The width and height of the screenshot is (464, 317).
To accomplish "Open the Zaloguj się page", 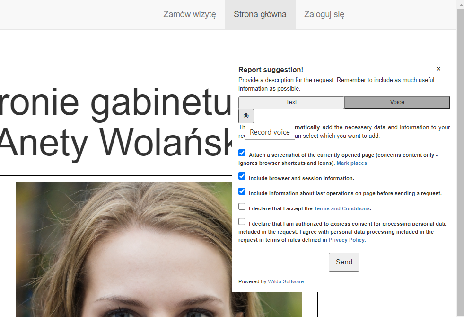I will click(324, 14).
